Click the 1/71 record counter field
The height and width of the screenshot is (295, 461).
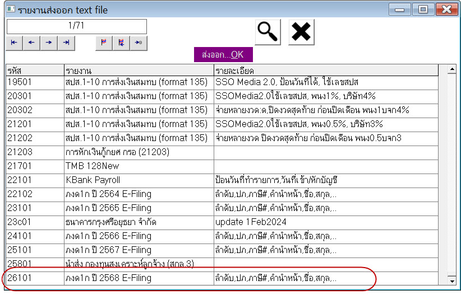76,26
